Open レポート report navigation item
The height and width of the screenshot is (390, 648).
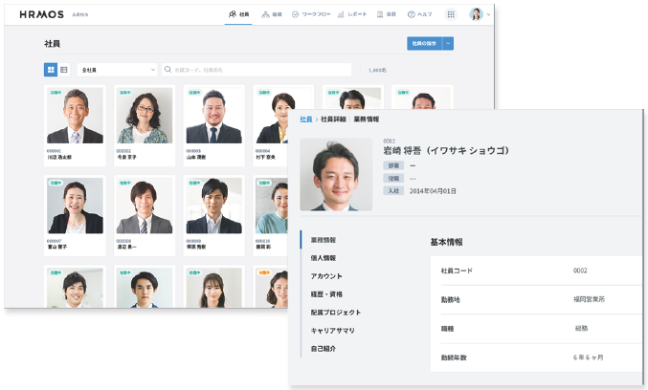point(353,14)
